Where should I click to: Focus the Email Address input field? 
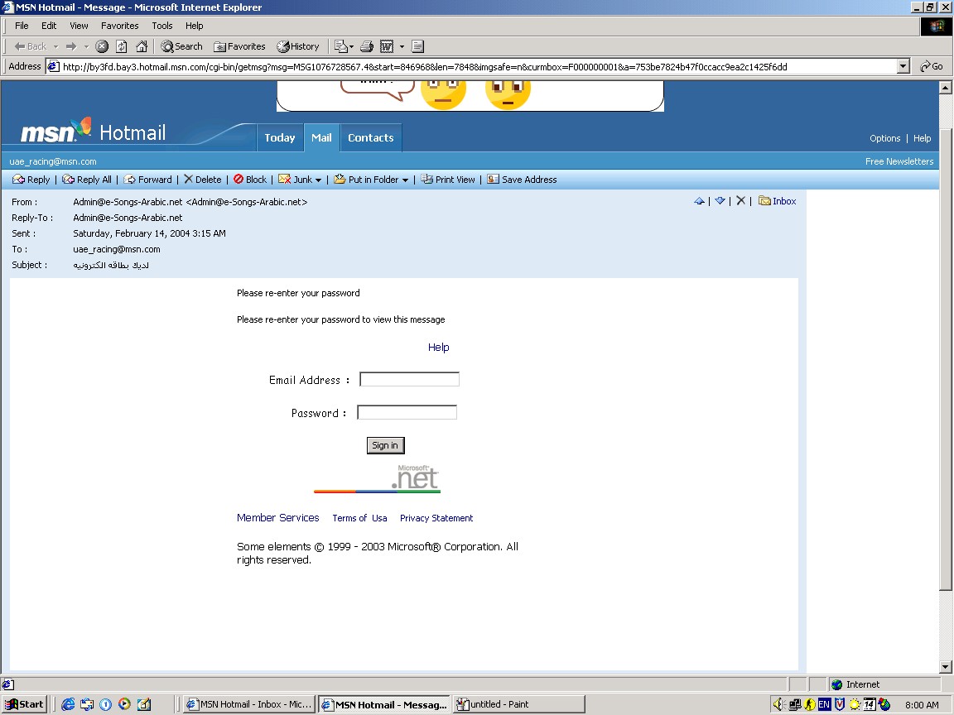[409, 379]
